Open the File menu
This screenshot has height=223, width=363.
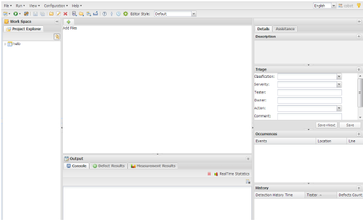(x=8, y=6)
